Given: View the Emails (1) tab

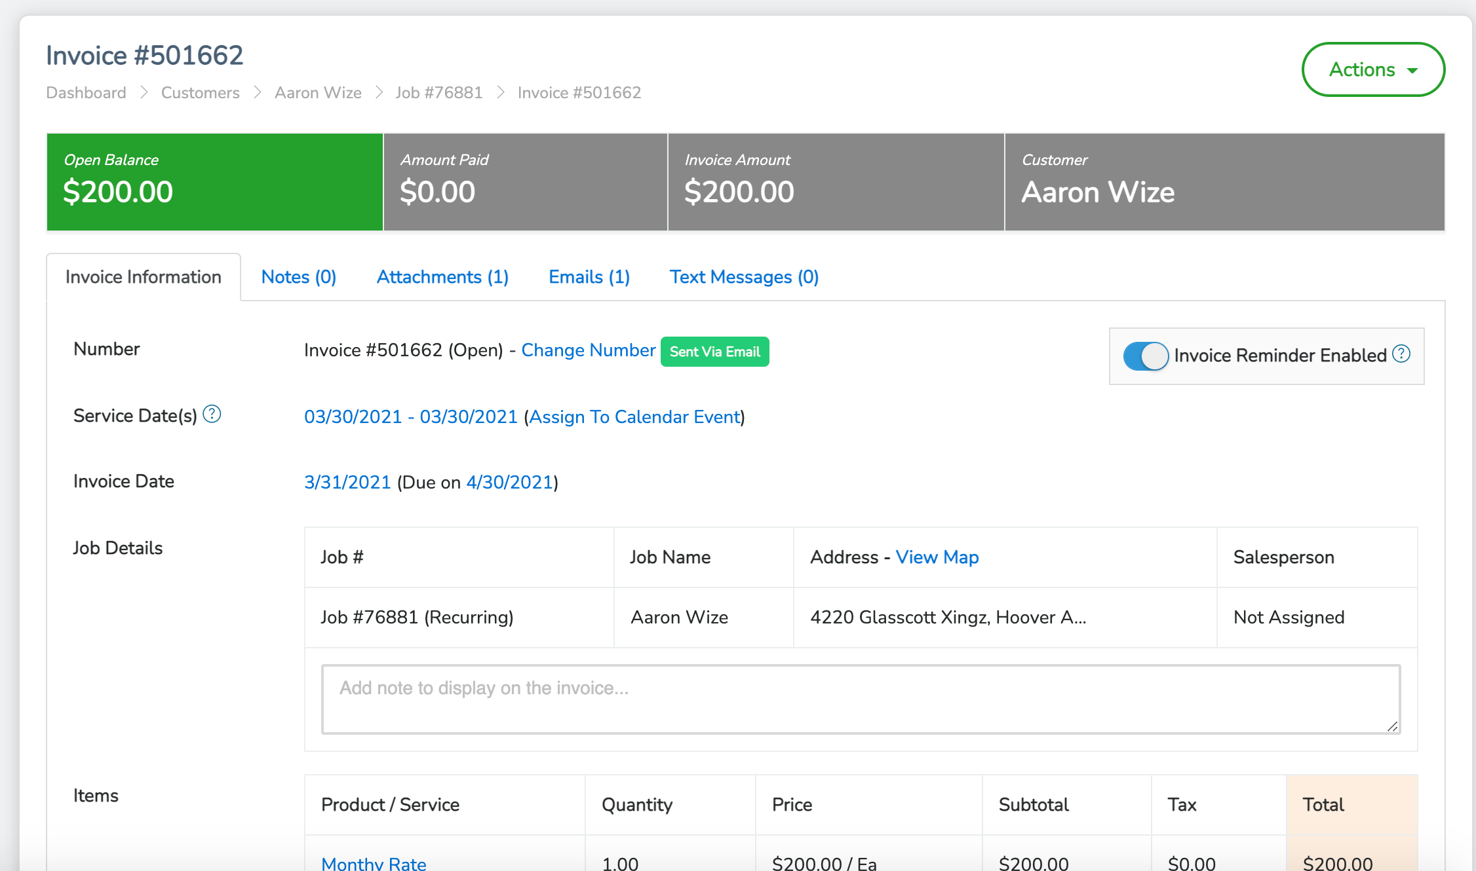Looking at the screenshot, I should 589,276.
